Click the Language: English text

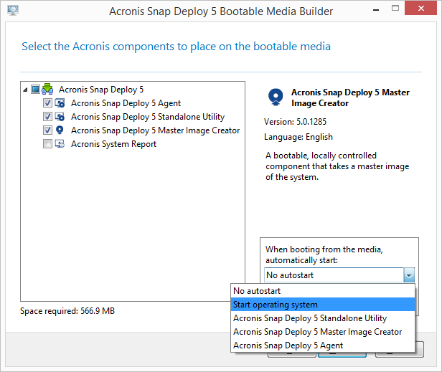[x=298, y=137]
